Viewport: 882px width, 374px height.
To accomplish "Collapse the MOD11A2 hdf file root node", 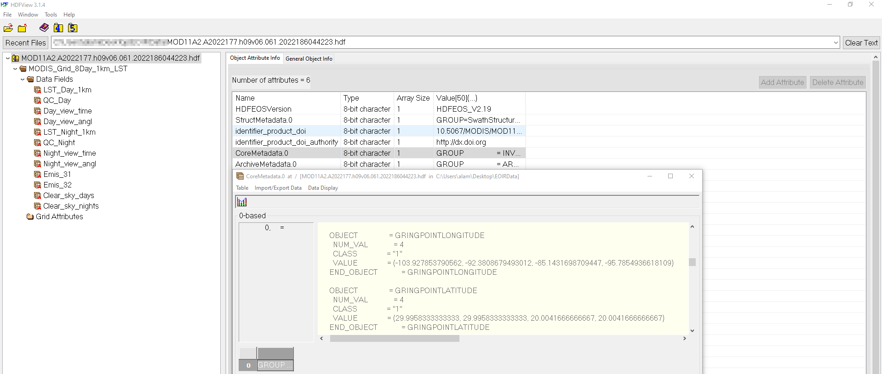I will click(8, 58).
